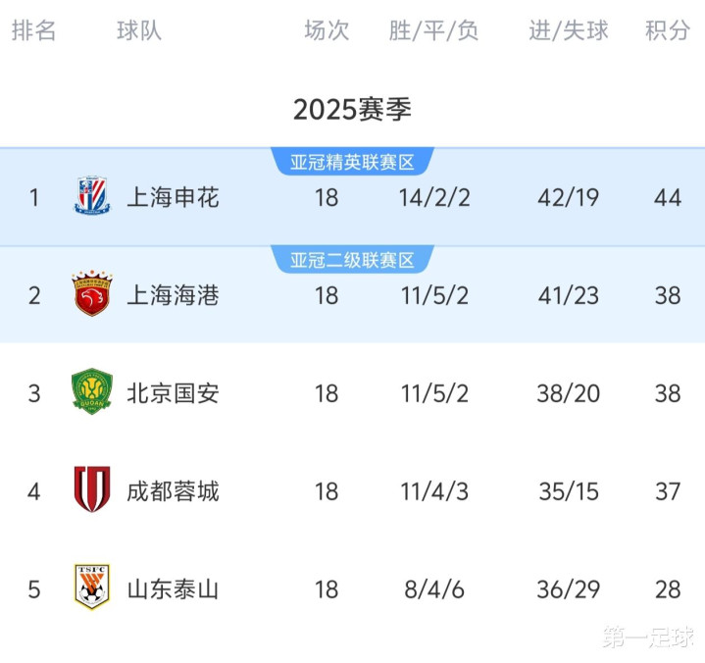Open the 北京国安 team name

click(x=174, y=393)
